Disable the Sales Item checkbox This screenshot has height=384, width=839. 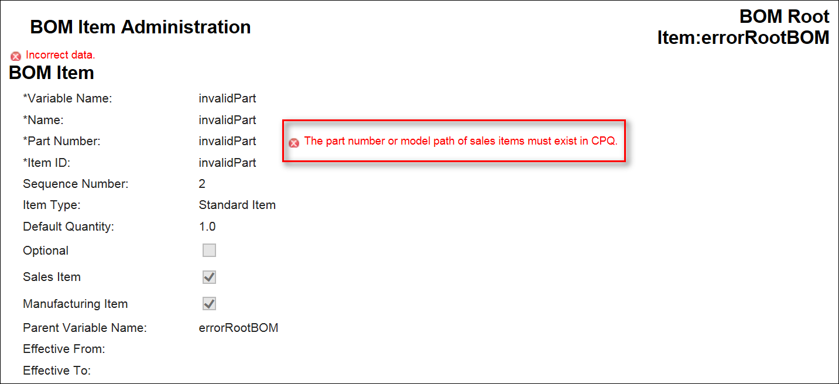[209, 276]
